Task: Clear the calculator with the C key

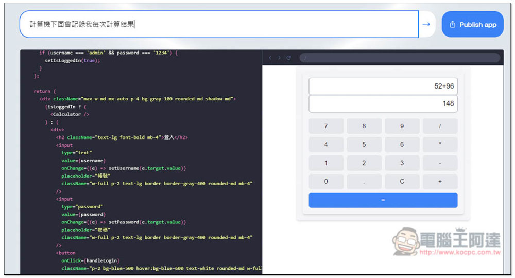Action: pos(402,182)
